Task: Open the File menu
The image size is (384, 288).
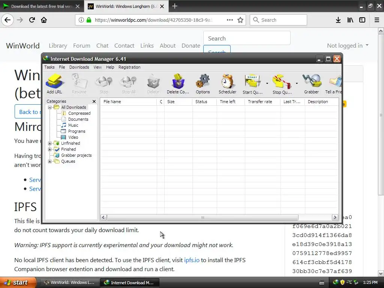Action: pos(62,67)
